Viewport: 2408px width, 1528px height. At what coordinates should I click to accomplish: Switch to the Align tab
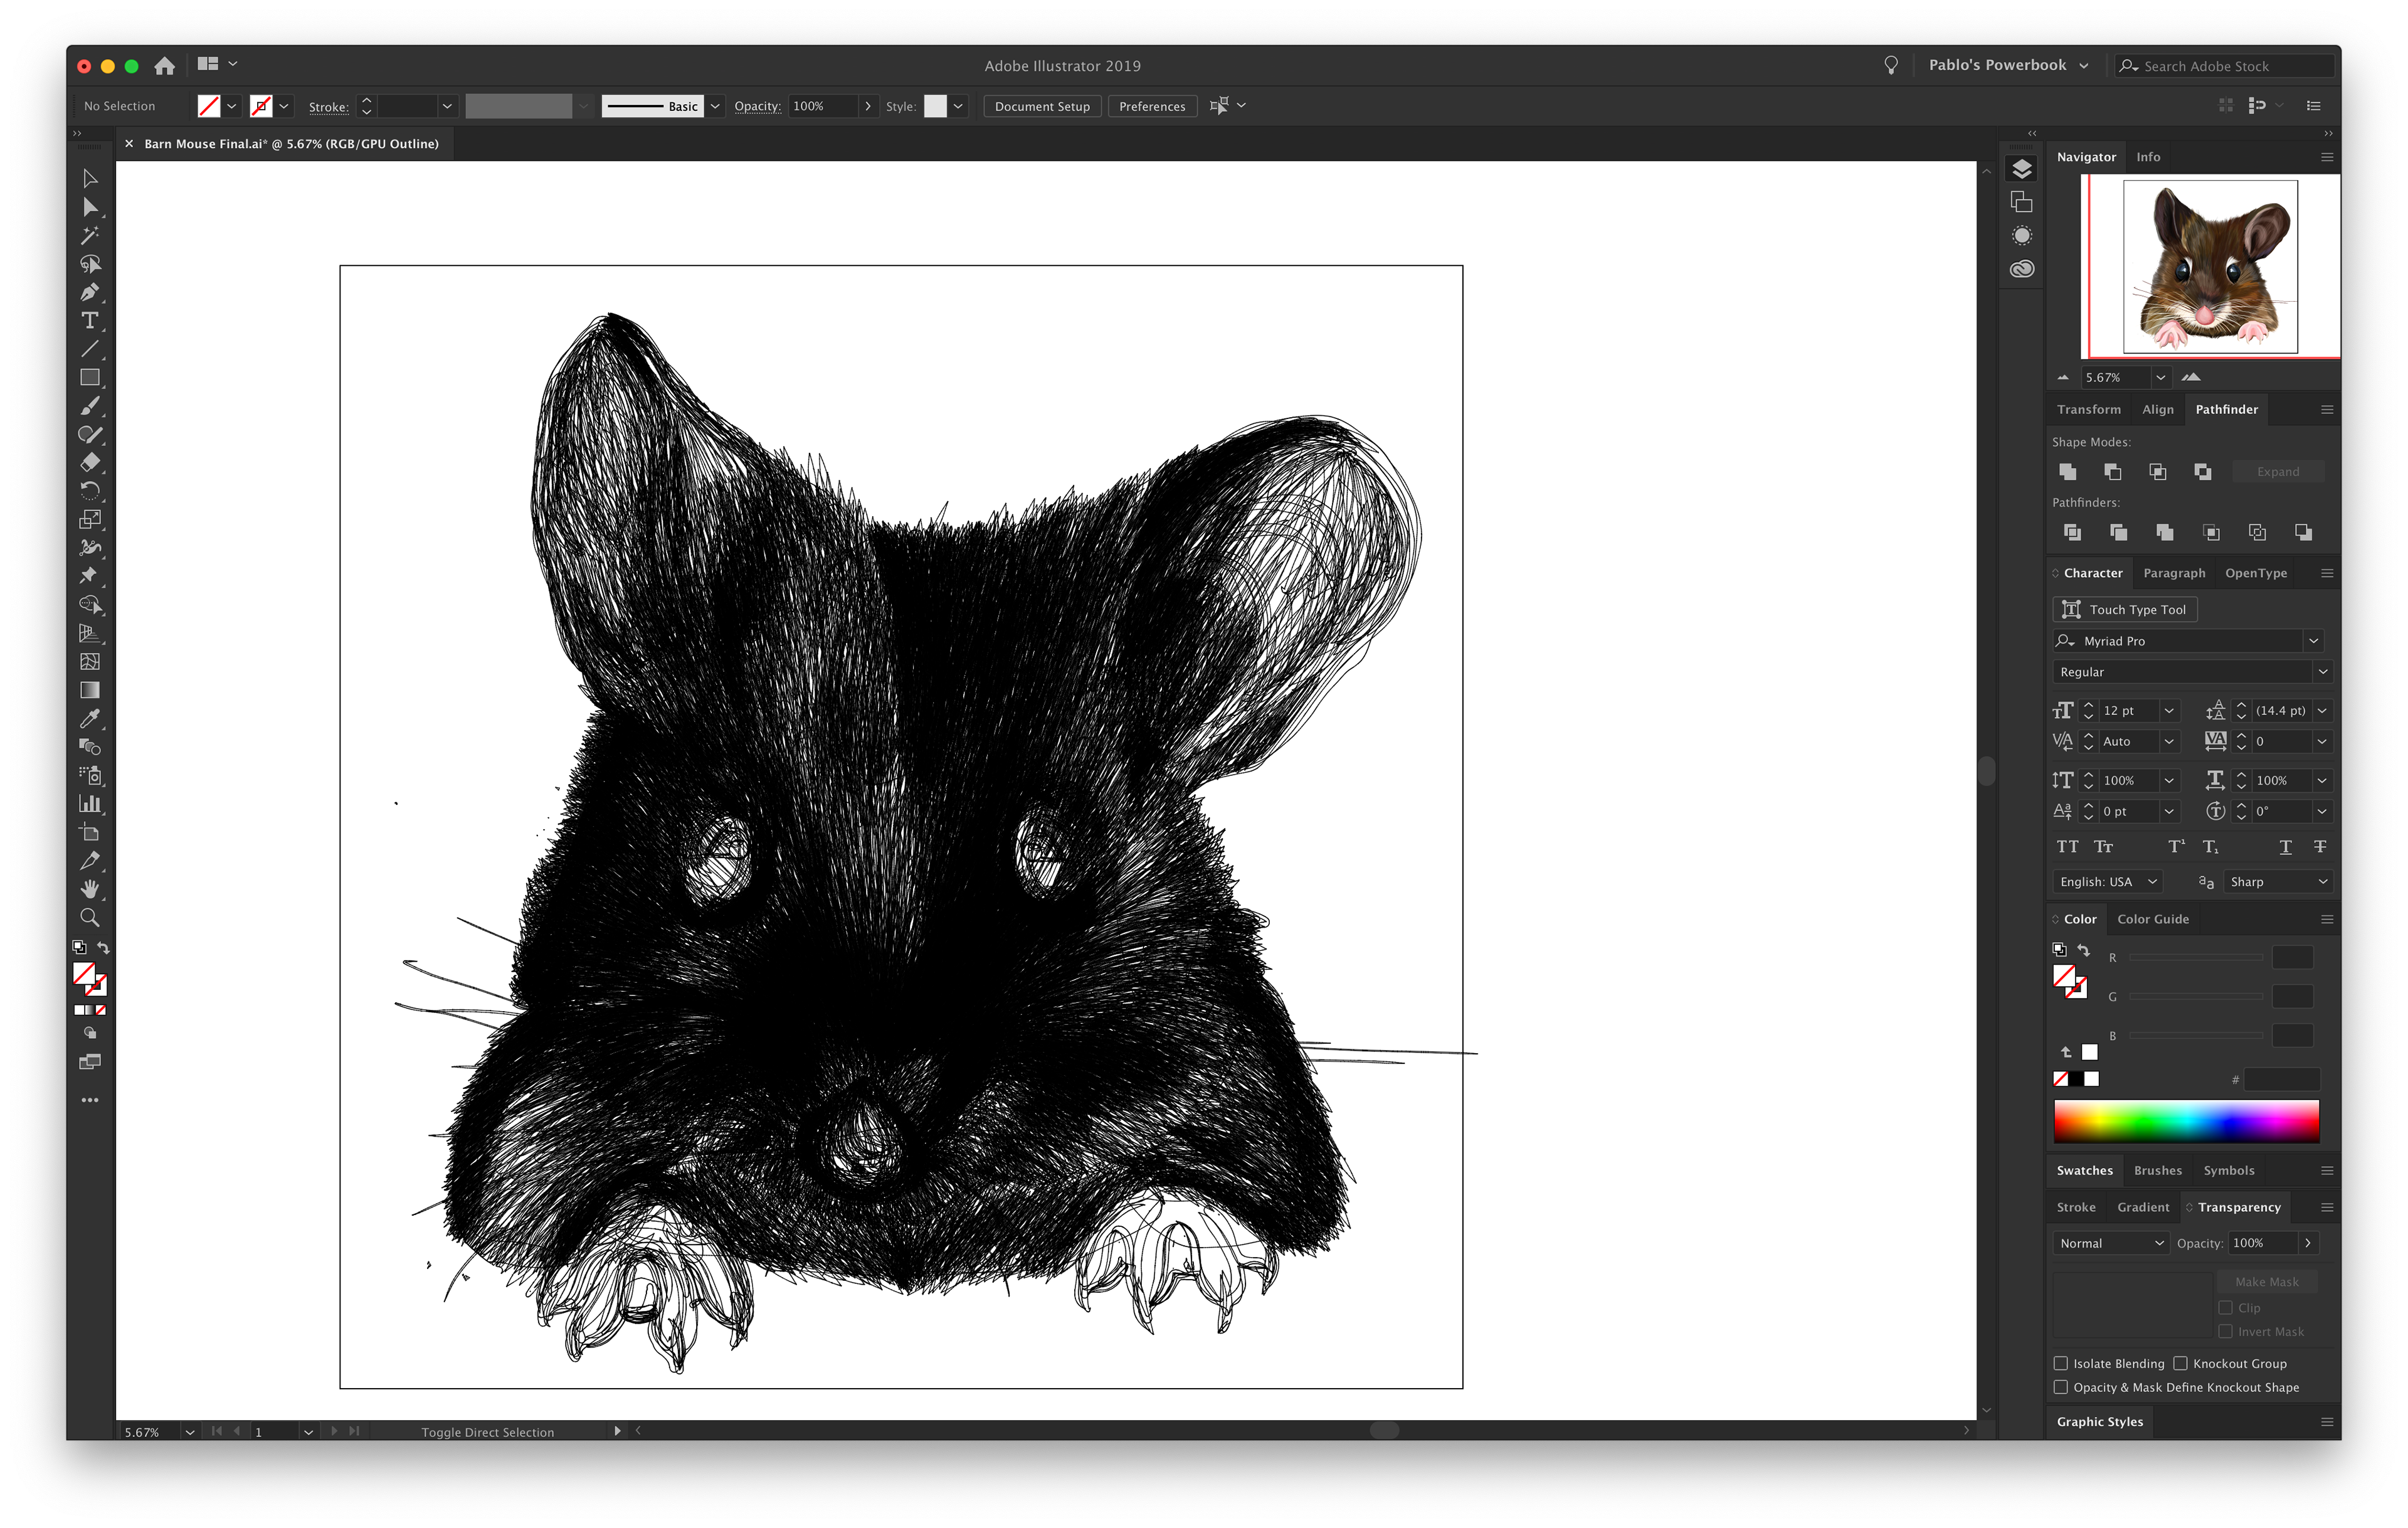[2157, 409]
